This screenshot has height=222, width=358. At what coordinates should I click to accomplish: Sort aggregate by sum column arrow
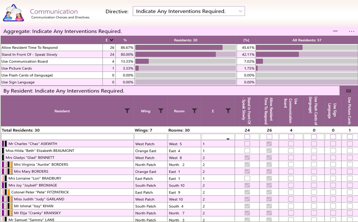click(x=112, y=40)
